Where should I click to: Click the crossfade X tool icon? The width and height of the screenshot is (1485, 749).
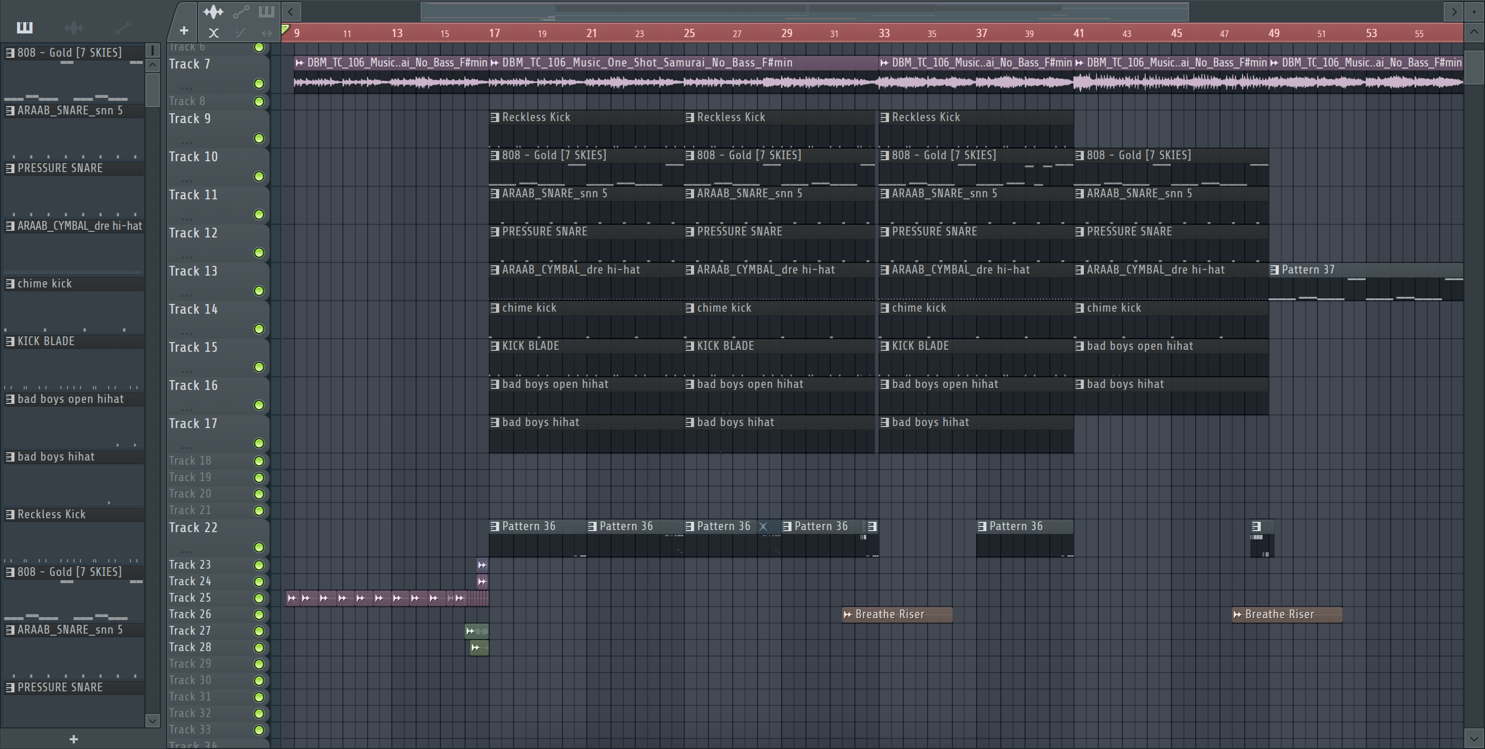point(213,33)
